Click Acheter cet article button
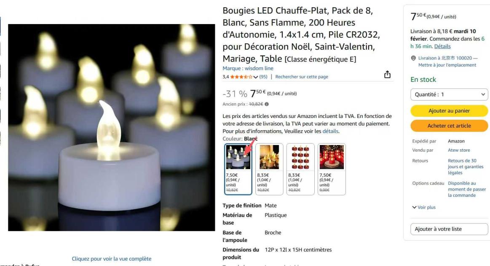Viewport: 490px width, 266px height. [x=449, y=126]
